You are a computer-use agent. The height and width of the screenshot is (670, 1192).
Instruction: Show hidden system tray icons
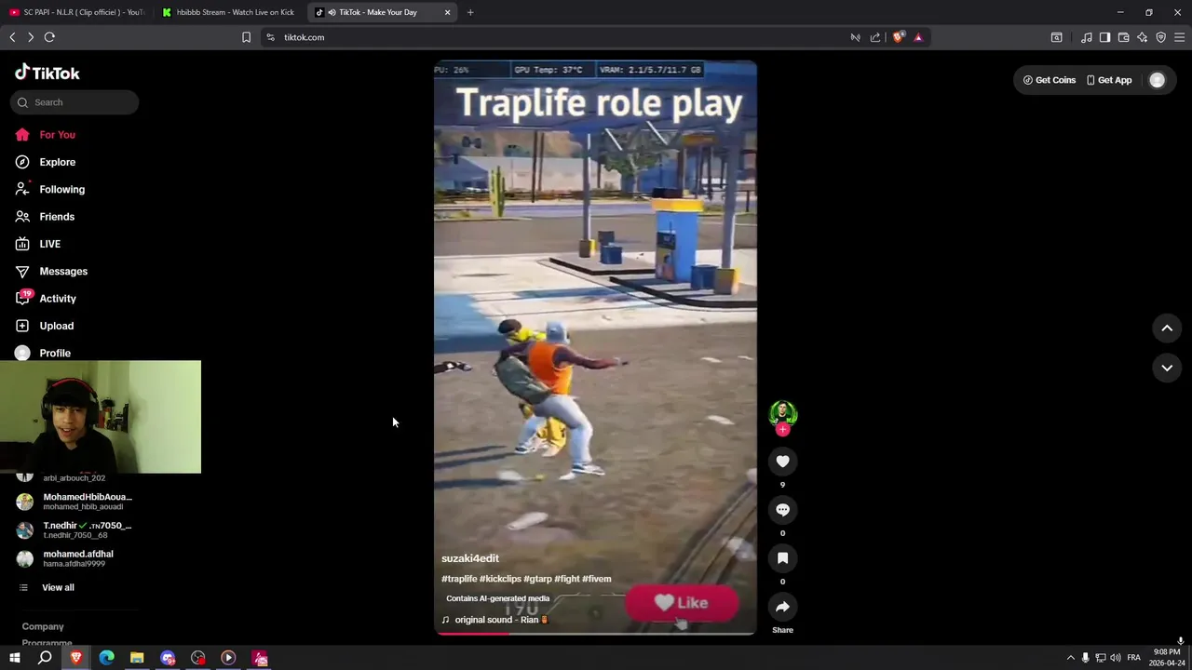pyautogui.click(x=1070, y=658)
